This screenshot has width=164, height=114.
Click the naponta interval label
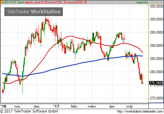(x=142, y=2)
